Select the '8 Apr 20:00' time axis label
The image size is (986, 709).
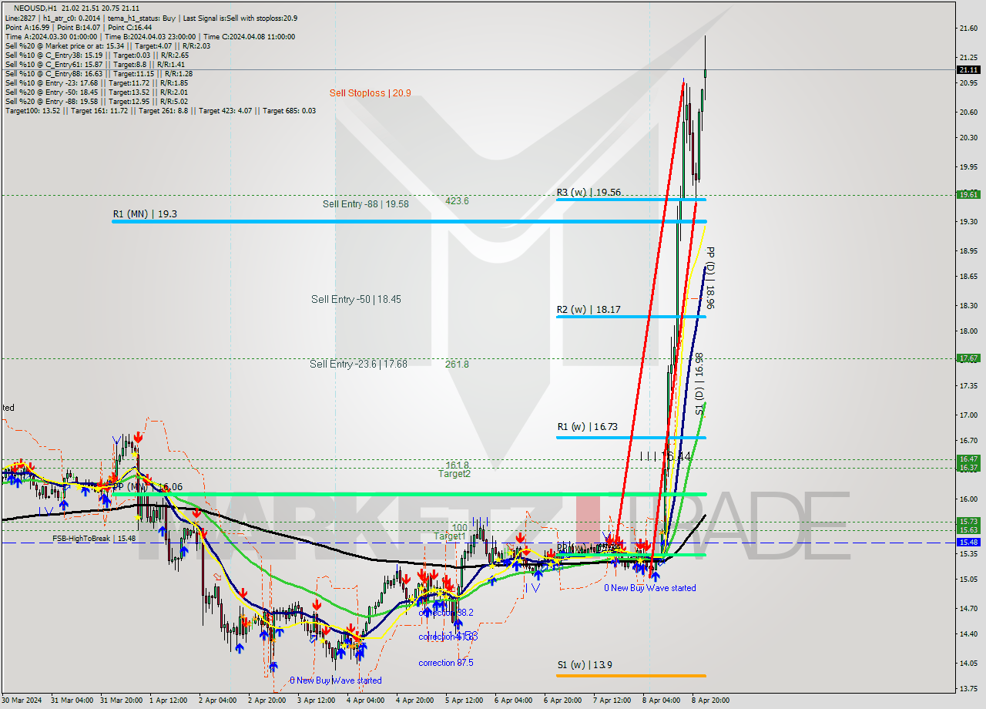point(710,701)
